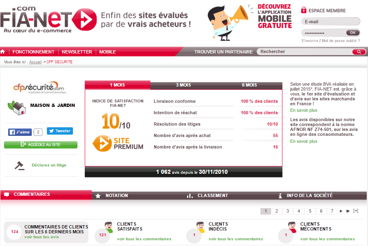368x246 pixels.
Task: Click the undecided client yellow avatar
Action: [x=200, y=227]
